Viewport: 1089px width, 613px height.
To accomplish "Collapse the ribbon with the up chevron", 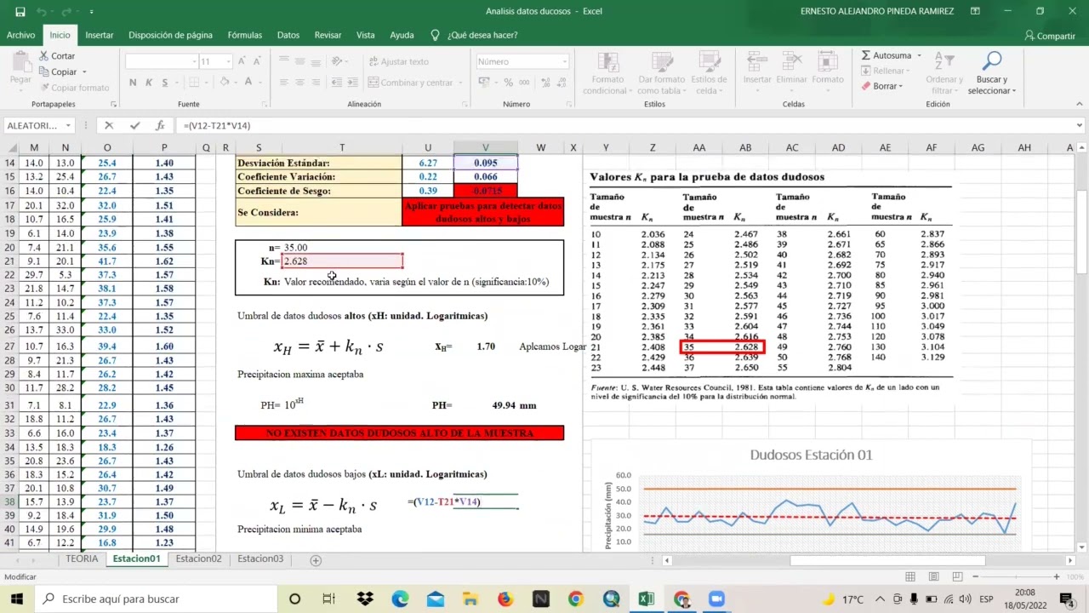I will coord(1079,104).
